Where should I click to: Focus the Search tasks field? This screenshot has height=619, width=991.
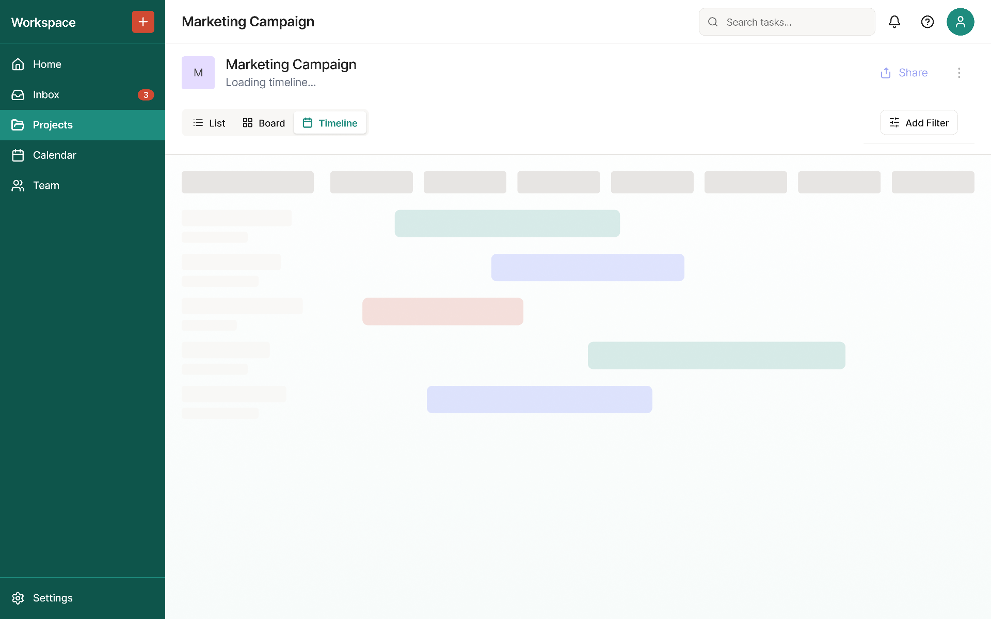787,22
